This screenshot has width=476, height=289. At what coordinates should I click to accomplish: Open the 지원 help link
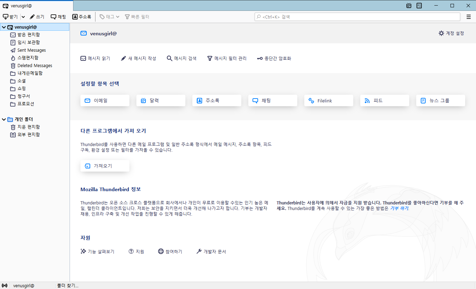click(136, 251)
